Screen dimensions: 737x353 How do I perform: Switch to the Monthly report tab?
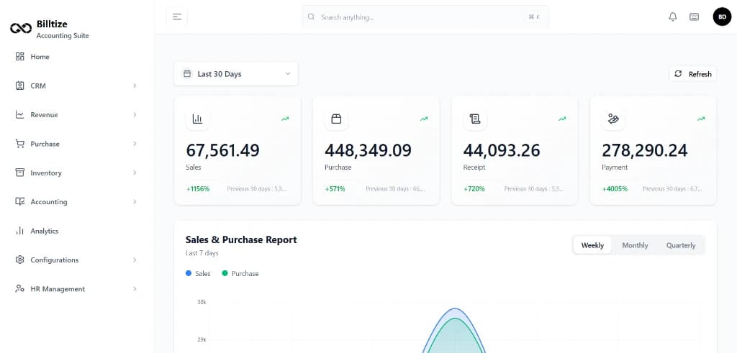(635, 245)
